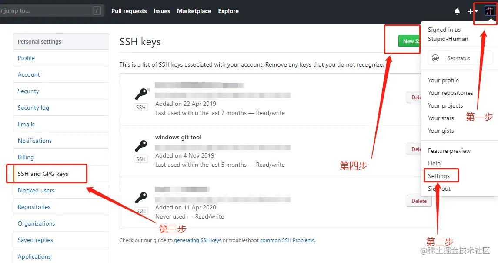Open the generating SSH keys guide link

tap(197, 240)
